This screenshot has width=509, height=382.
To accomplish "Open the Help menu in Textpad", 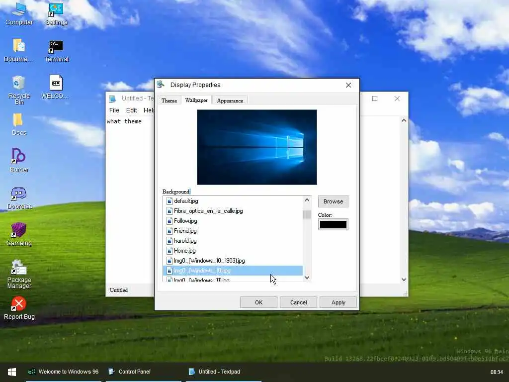I will click(149, 110).
